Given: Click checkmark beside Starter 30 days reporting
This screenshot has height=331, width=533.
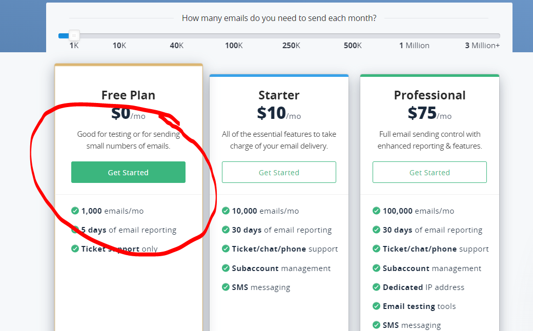Looking at the screenshot, I should (225, 230).
